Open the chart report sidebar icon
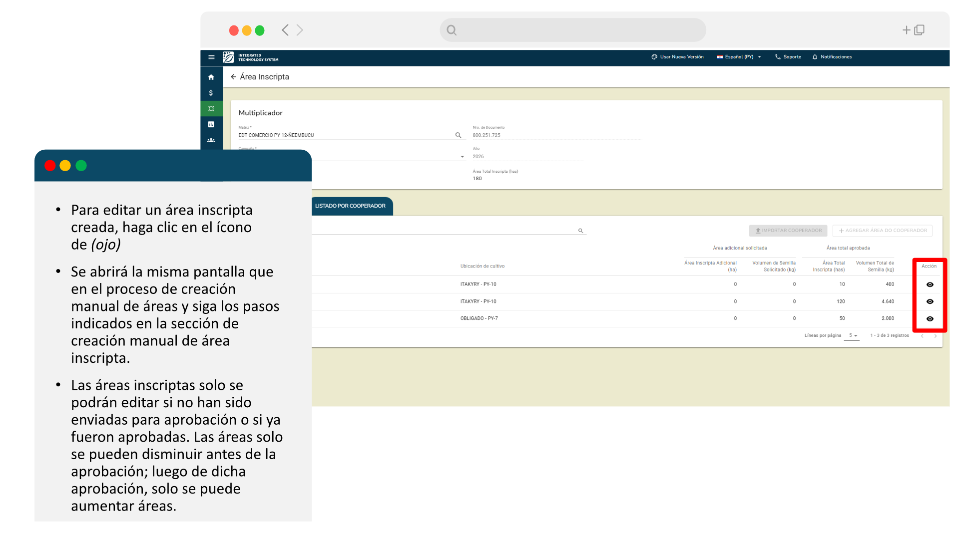 (x=211, y=124)
